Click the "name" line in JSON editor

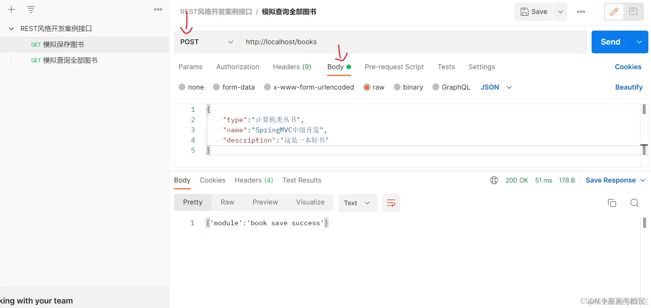(275, 130)
